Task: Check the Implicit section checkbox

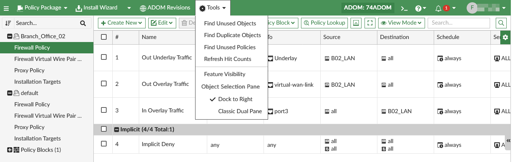Action: tap(104, 129)
